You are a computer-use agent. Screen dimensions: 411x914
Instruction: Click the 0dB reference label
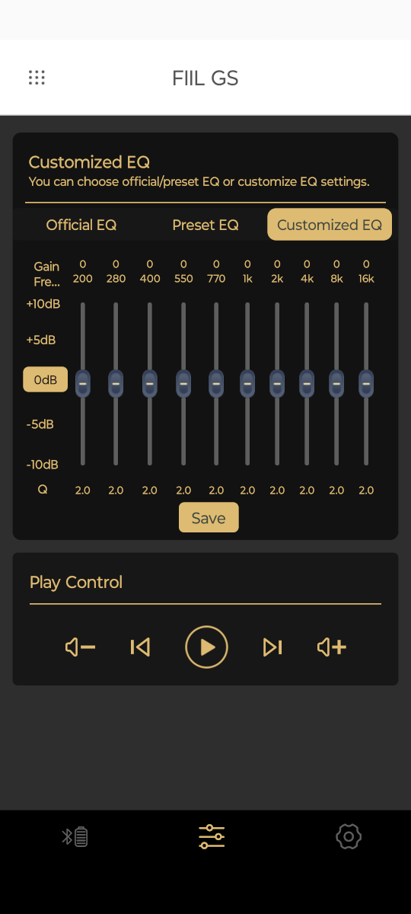point(46,379)
